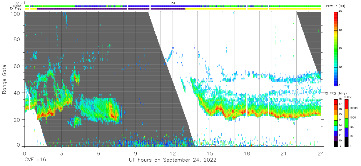Click the blue 10-100 noise legend swatch

pos(346,132)
